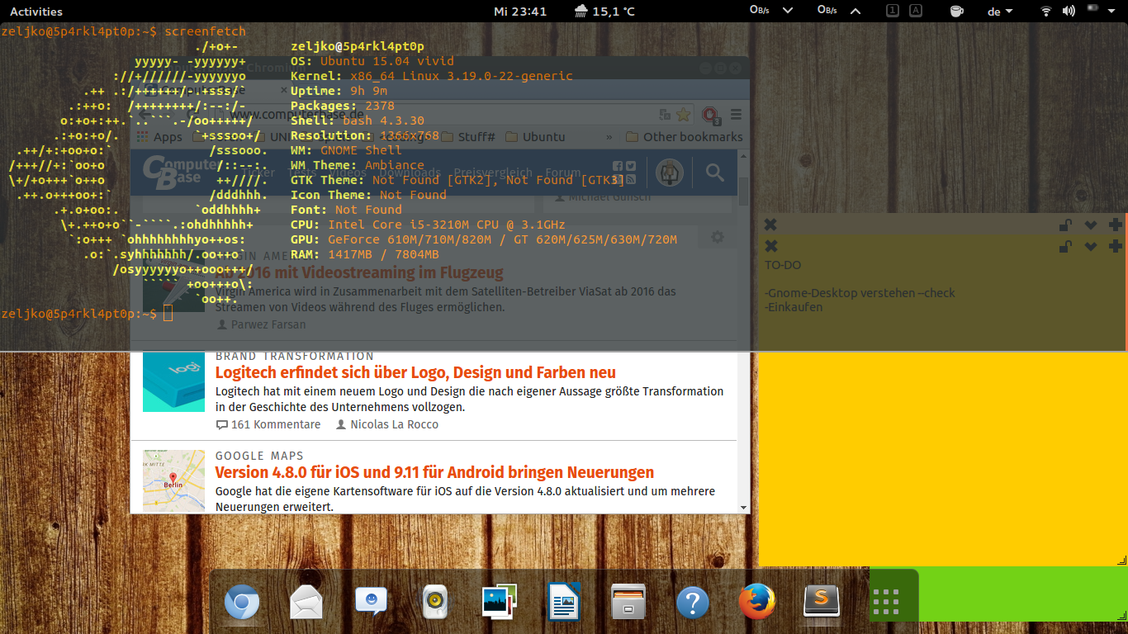
Task: Click the Google Maps Berlin thumbnail
Action: coord(173,480)
